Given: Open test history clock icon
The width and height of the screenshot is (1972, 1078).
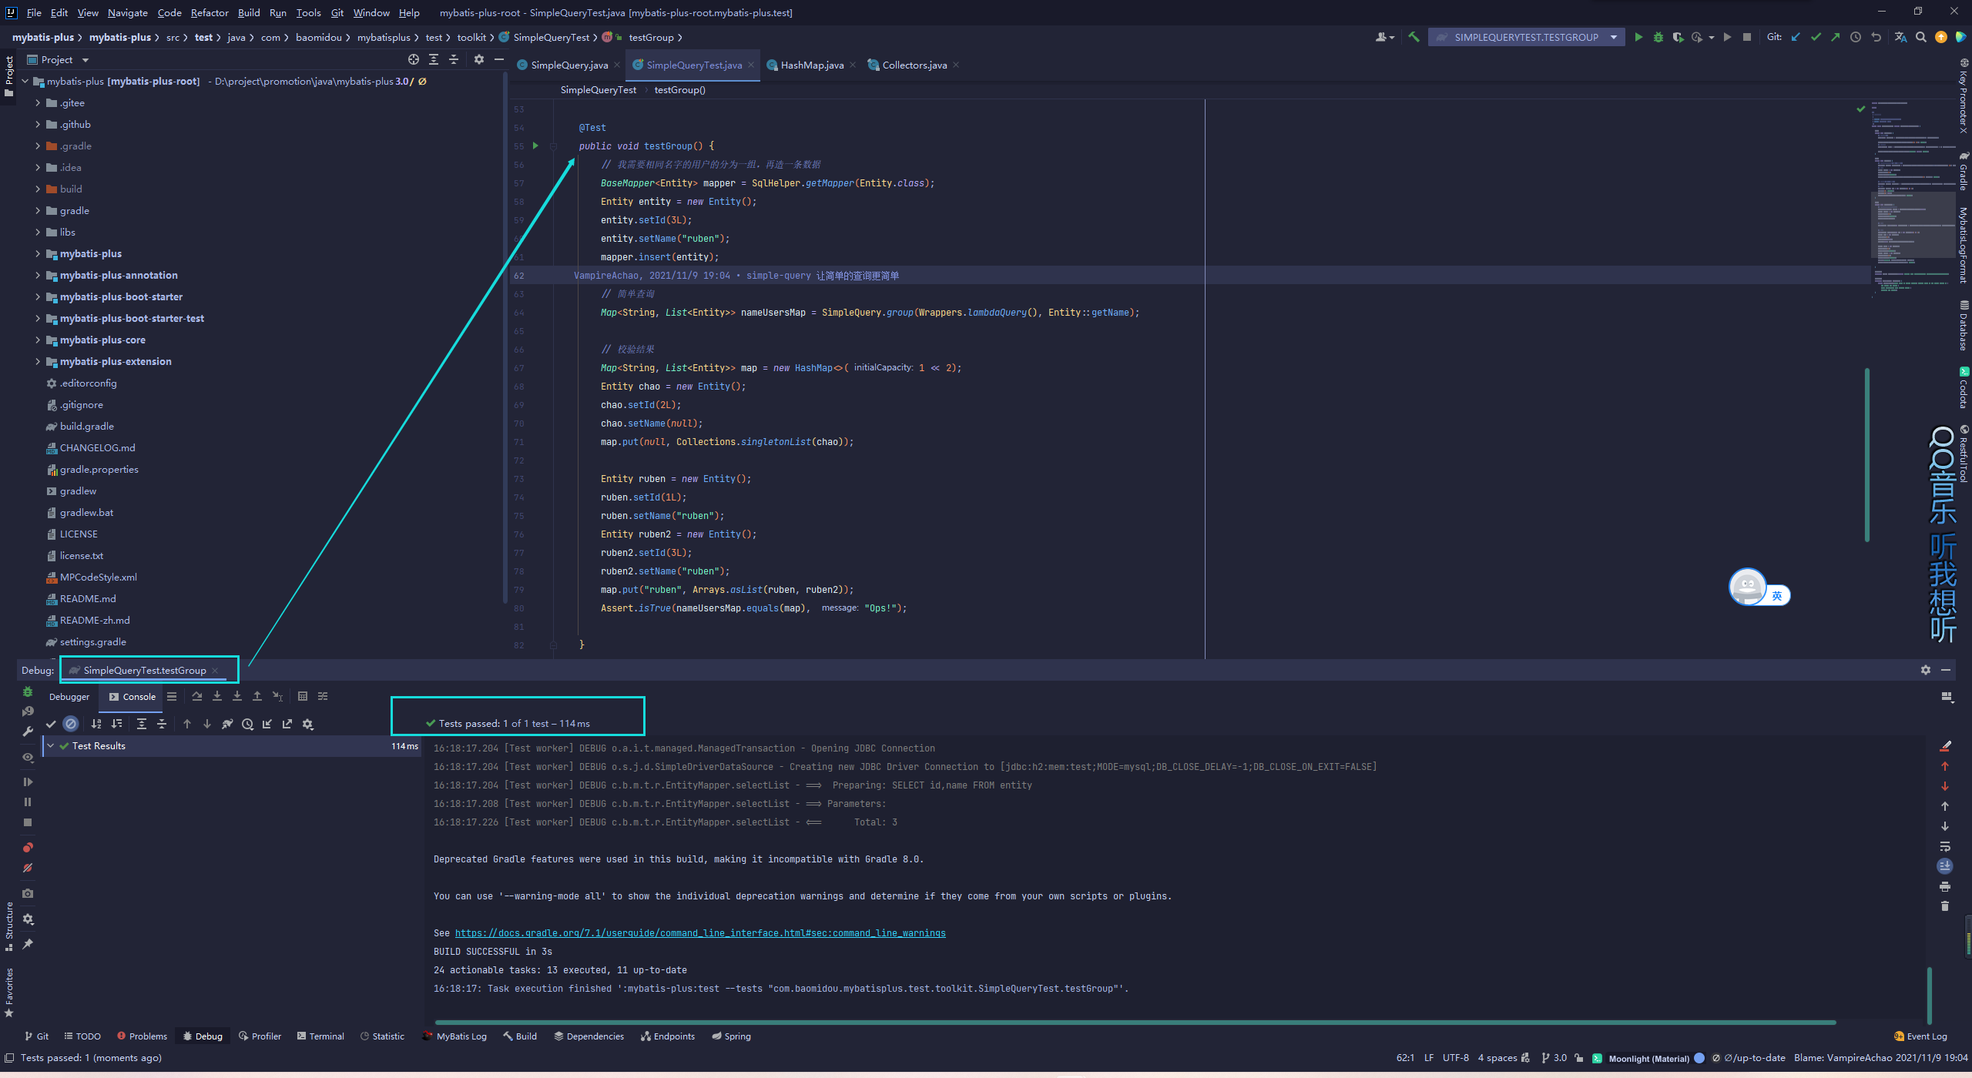Looking at the screenshot, I should click(247, 724).
